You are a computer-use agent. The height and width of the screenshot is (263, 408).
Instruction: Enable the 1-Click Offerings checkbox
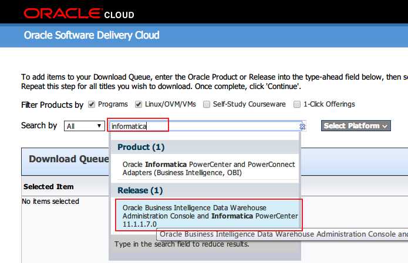point(297,104)
